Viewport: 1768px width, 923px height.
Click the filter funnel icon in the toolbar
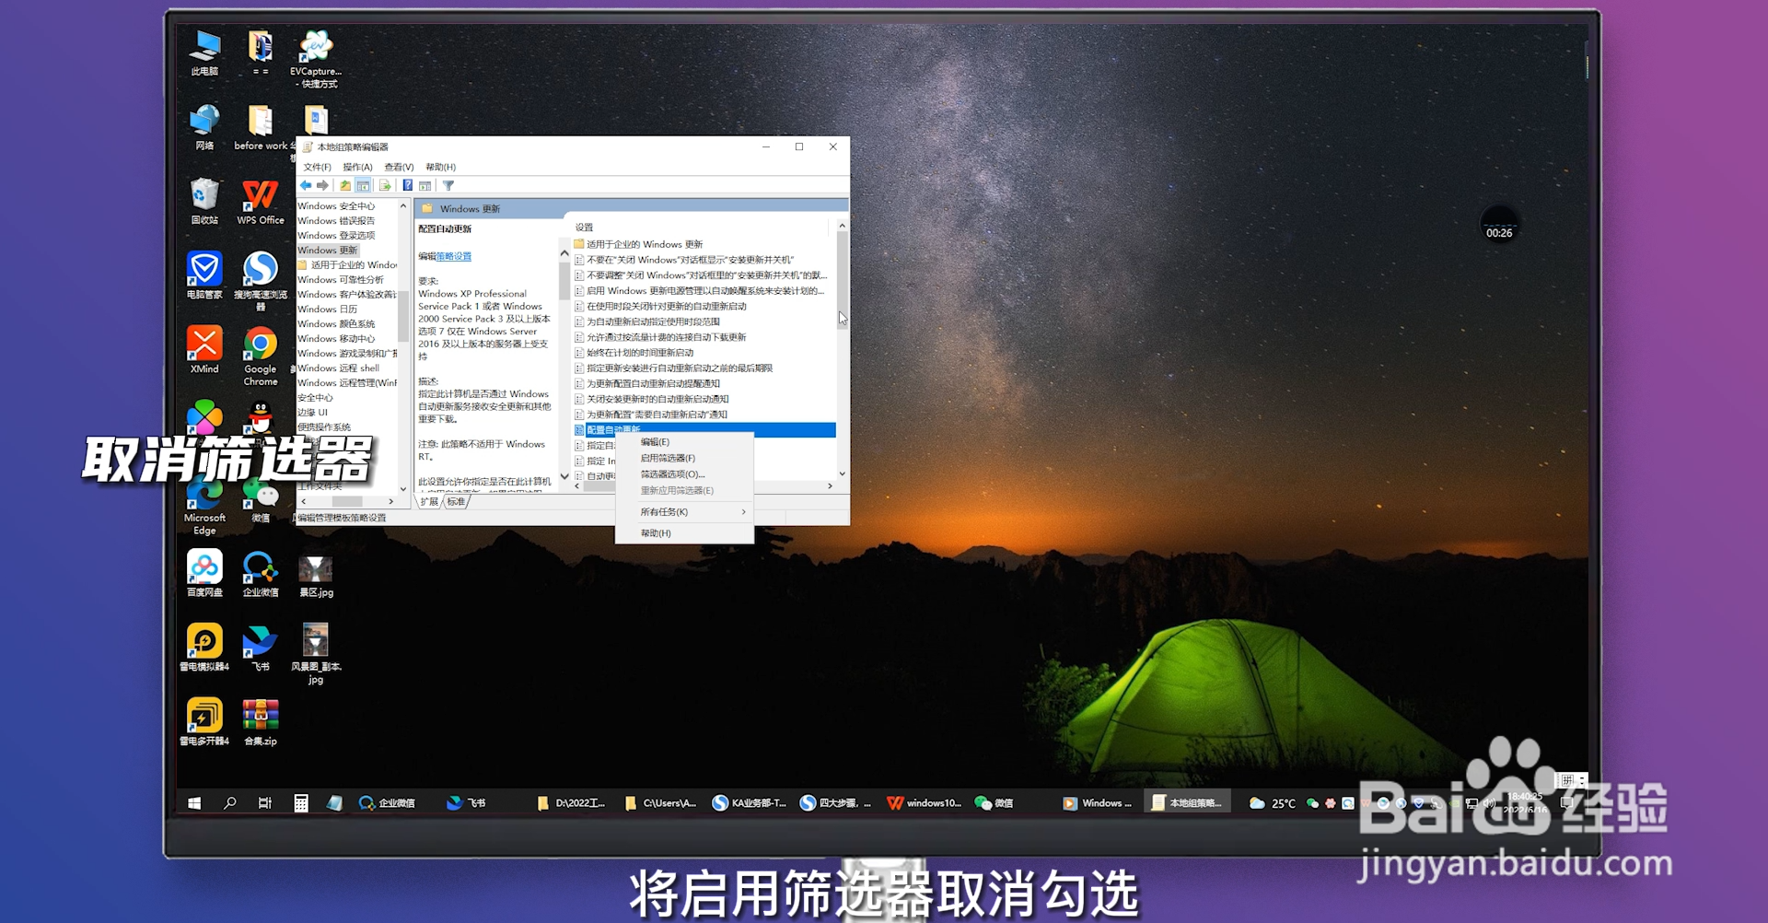tap(448, 185)
